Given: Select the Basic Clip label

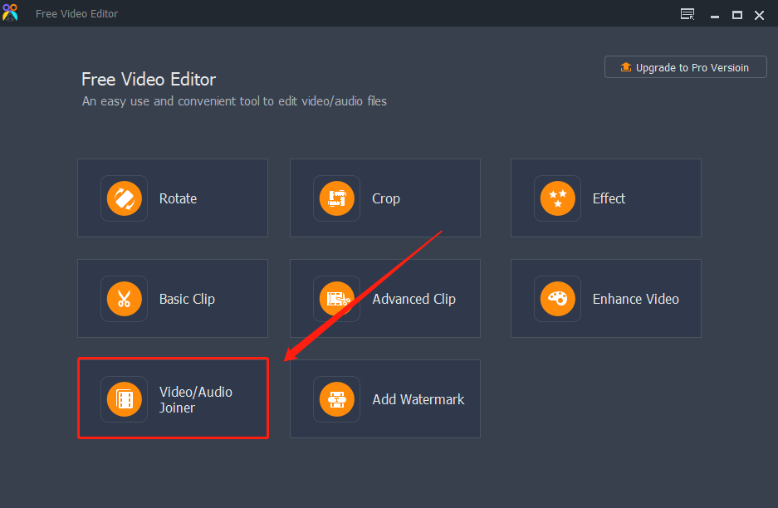Looking at the screenshot, I should (x=187, y=299).
